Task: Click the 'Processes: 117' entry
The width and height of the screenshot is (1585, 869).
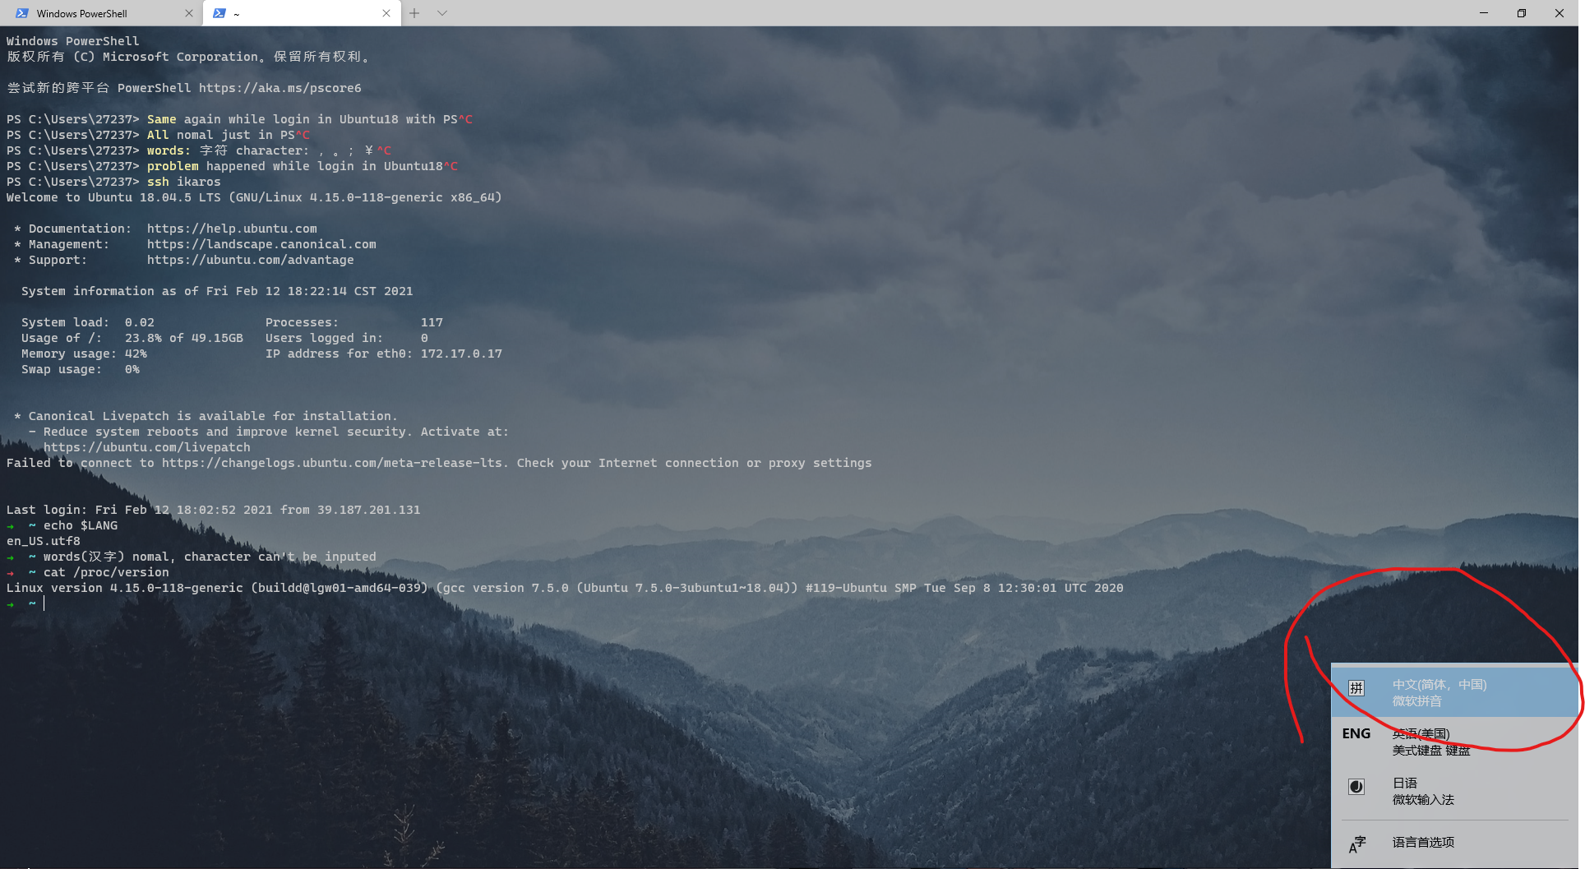Action: [354, 322]
